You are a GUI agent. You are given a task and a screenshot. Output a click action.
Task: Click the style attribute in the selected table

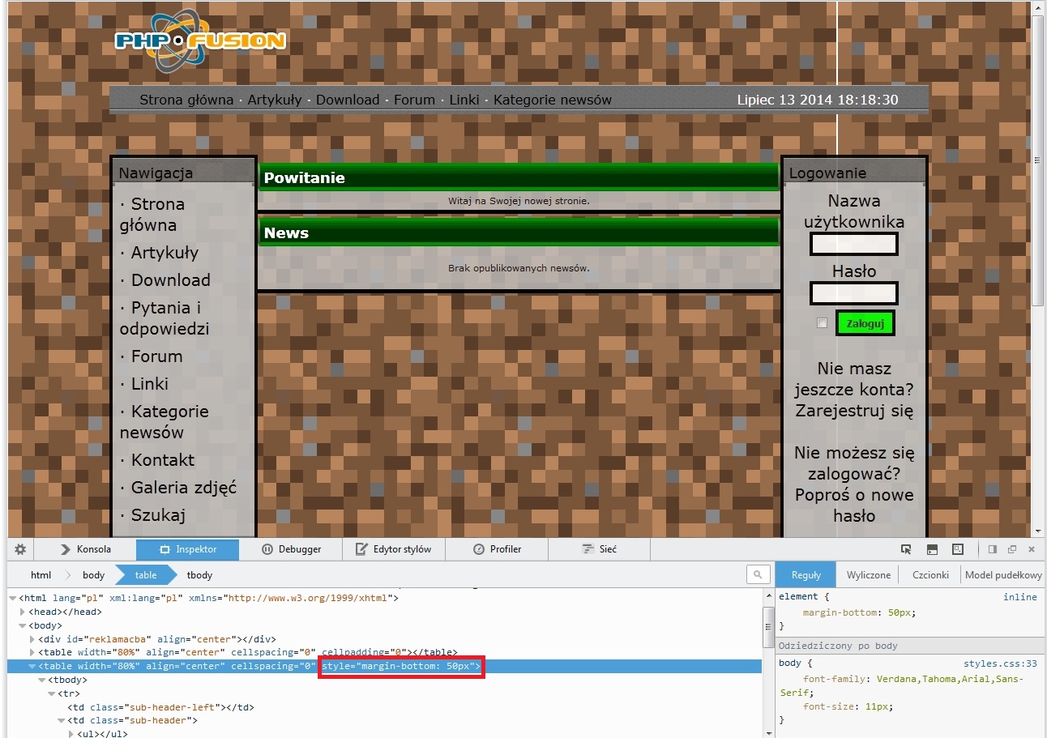pyautogui.click(x=402, y=666)
